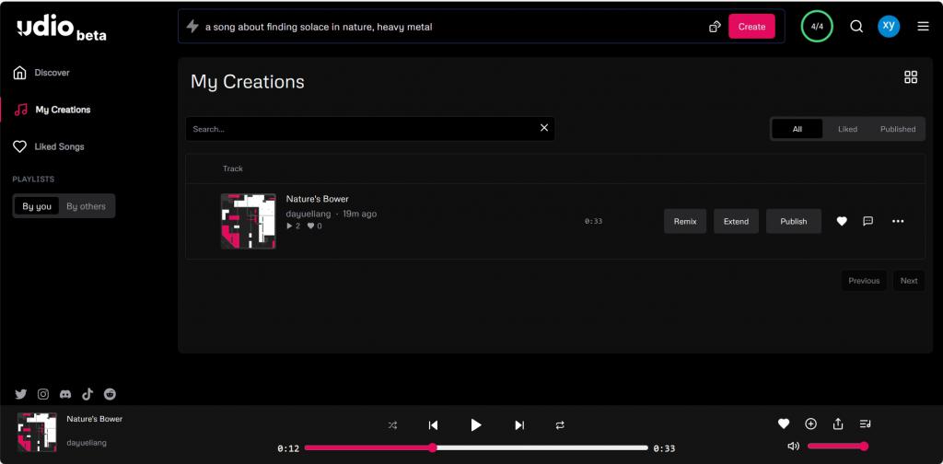
Task: Switch to grid view layout
Action: tap(911, 77)
